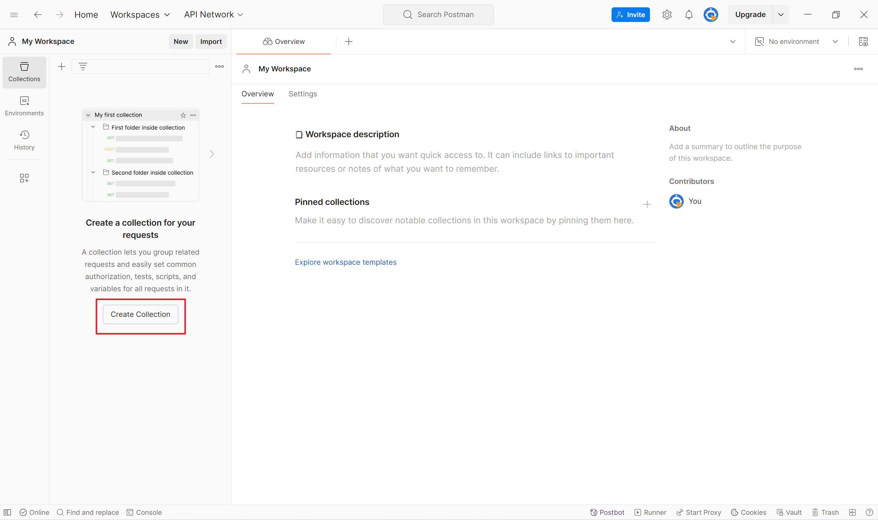
Task: Open workspace options ellipsis menu
Action: click(x=858, y=69)
